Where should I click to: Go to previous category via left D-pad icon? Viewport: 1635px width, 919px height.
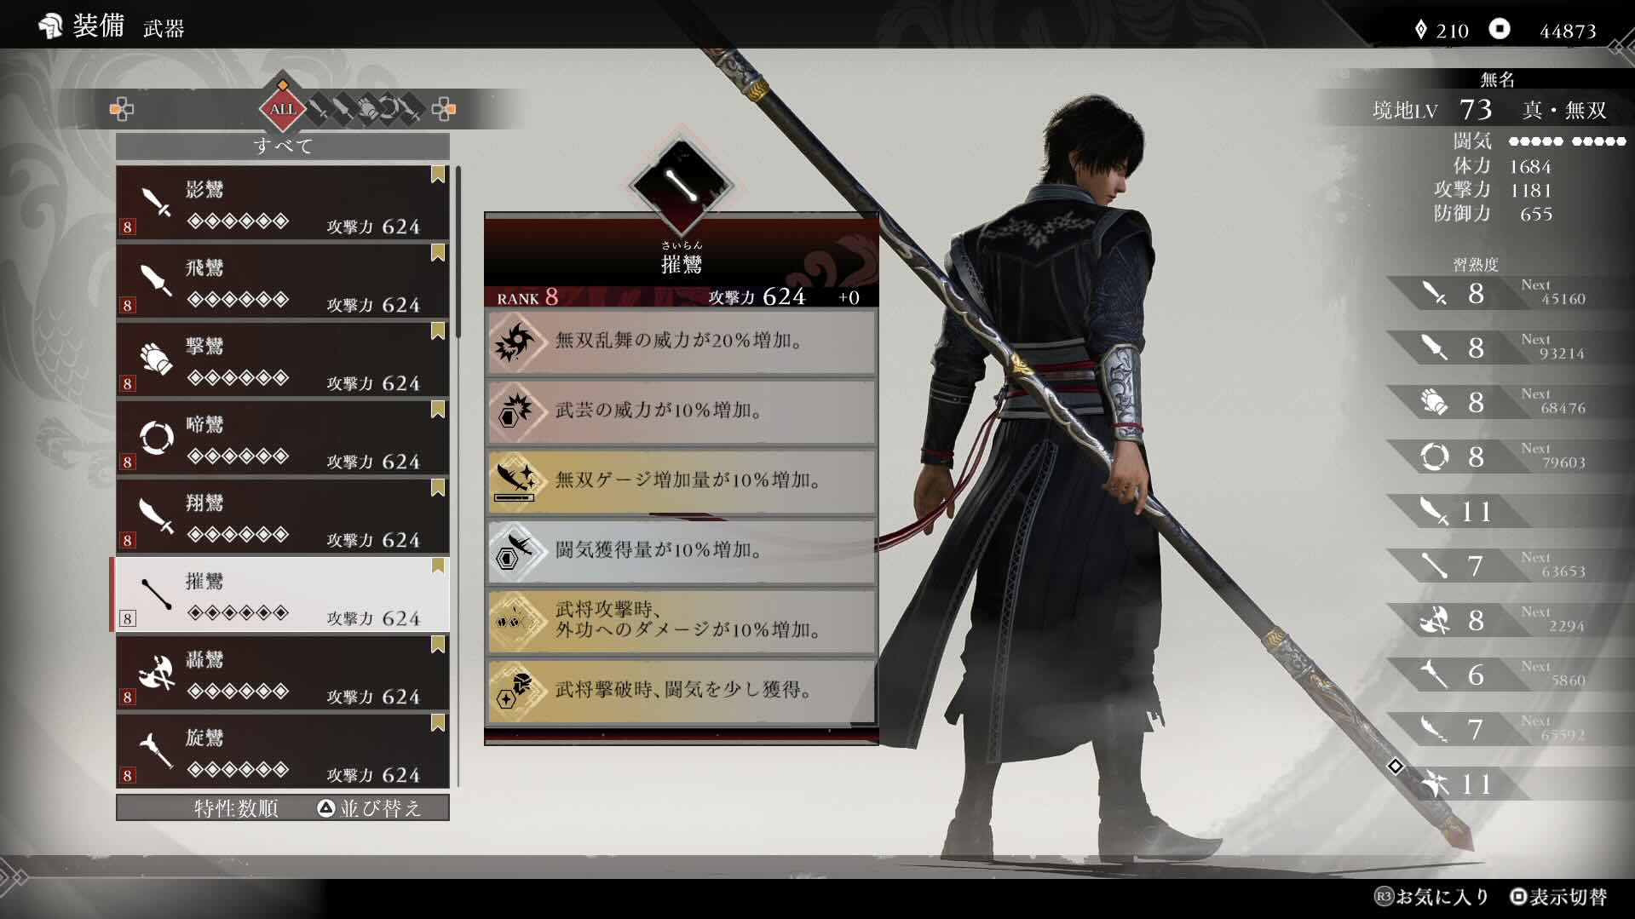pyautogui.click(x=122, y=109)
